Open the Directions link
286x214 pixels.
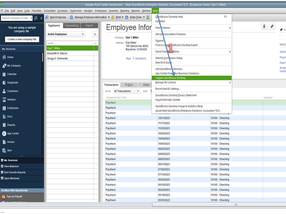[141, 59]
